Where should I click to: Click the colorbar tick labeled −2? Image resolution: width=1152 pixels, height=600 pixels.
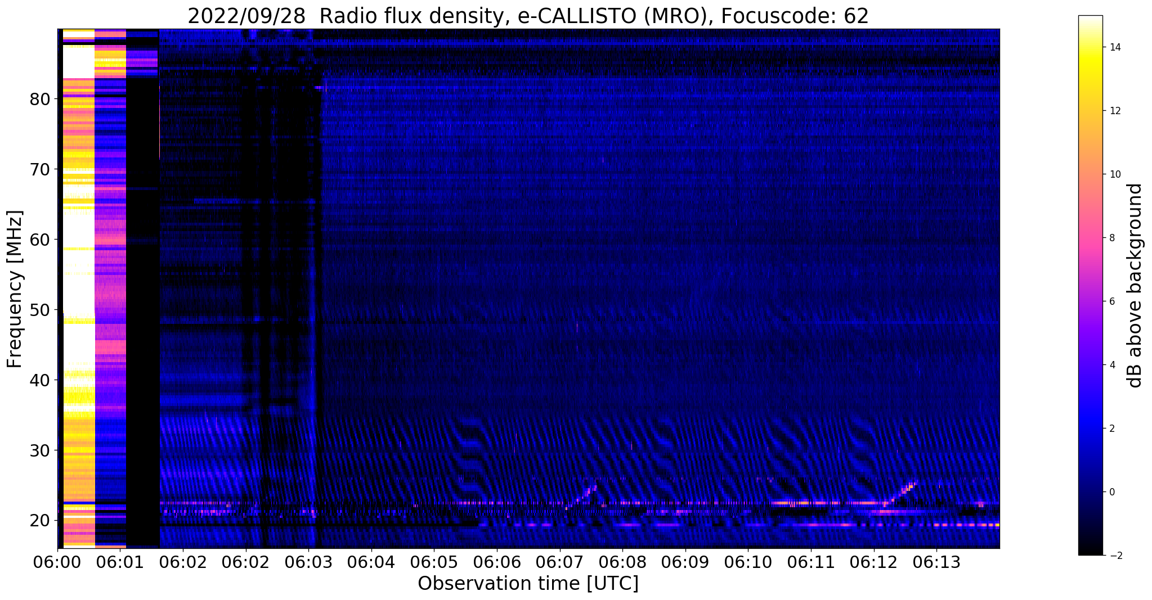click(x=1115, y=556)
